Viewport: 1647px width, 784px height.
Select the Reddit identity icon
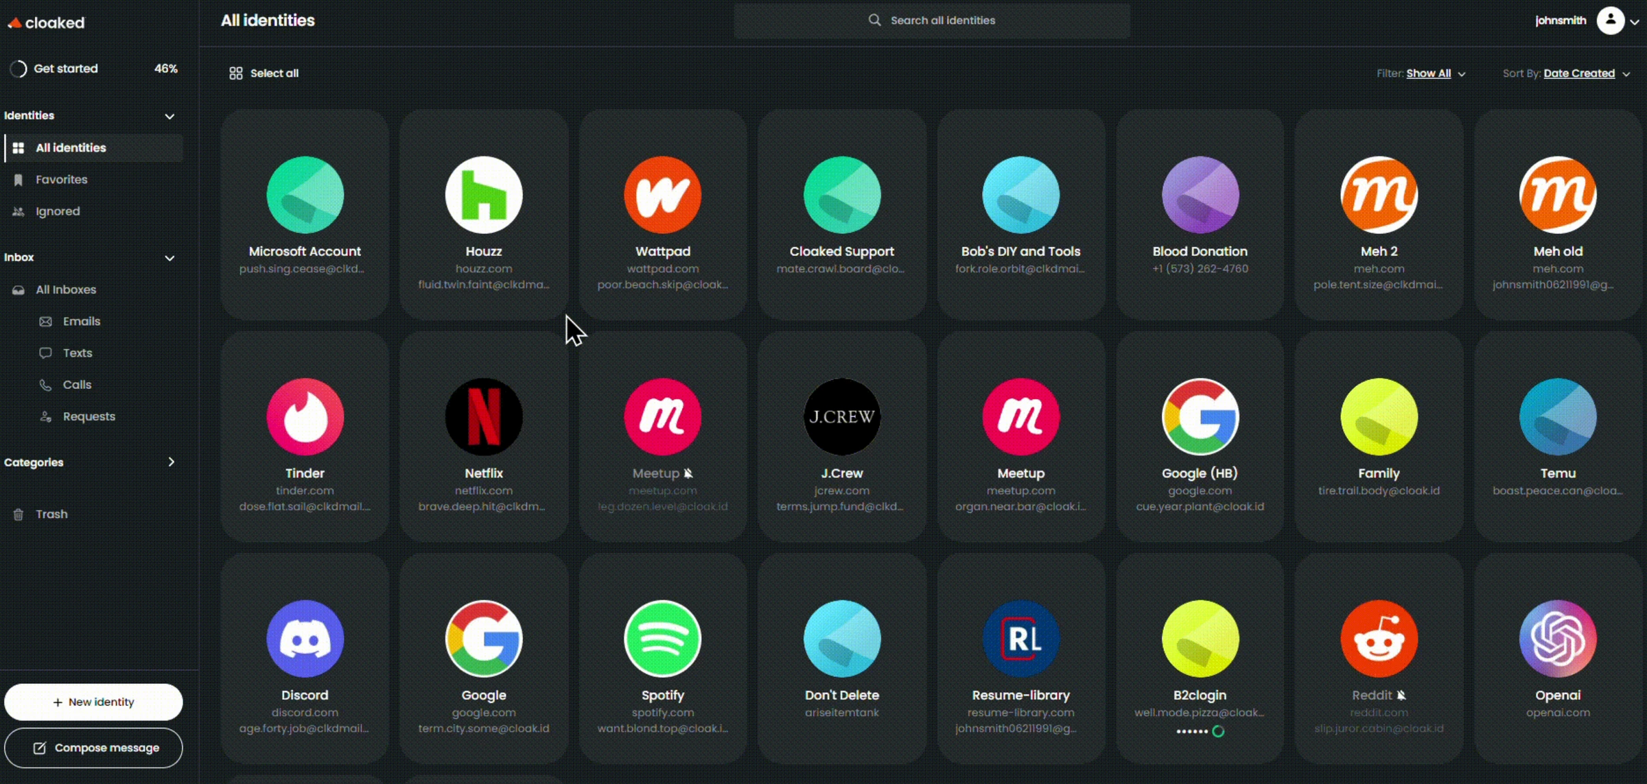tap(1378, 638)
